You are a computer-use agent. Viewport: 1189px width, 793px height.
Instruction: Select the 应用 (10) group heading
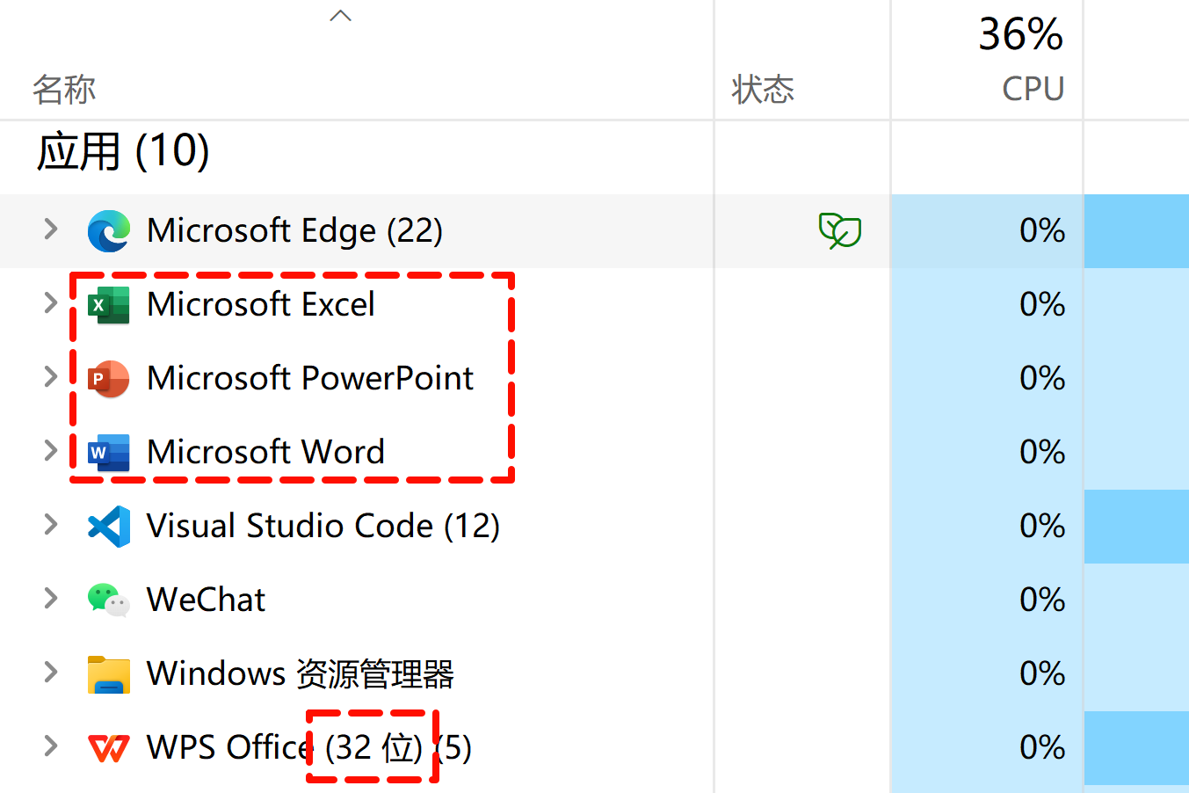123,151
